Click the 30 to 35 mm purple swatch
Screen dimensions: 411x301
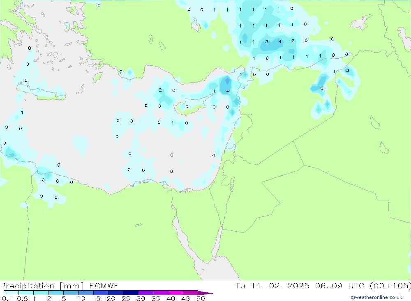146,293
